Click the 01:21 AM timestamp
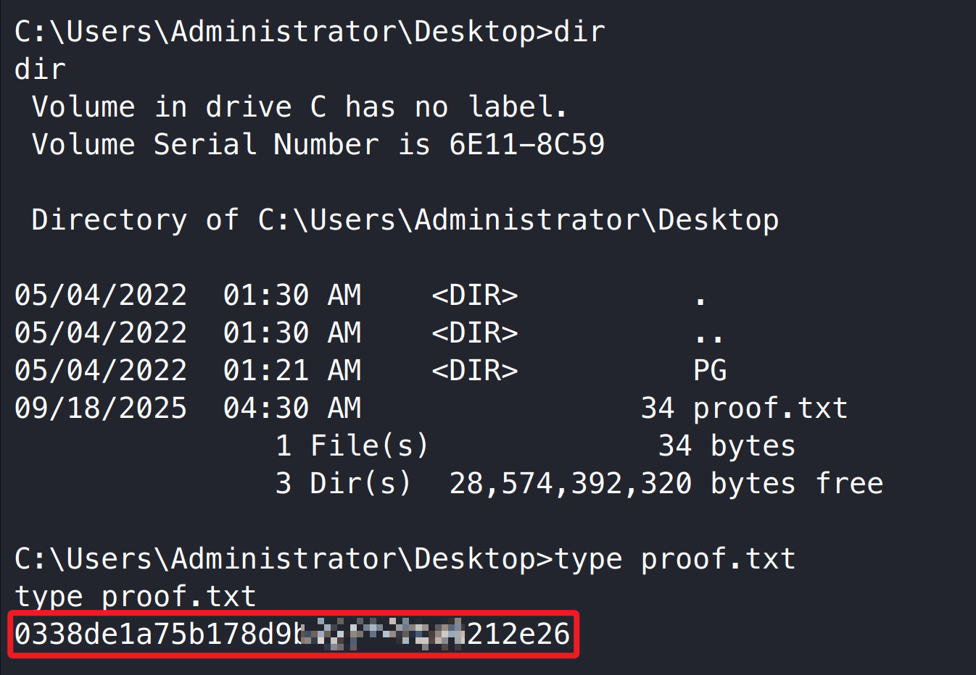976x675 pixels. click(x=291, y=371)
